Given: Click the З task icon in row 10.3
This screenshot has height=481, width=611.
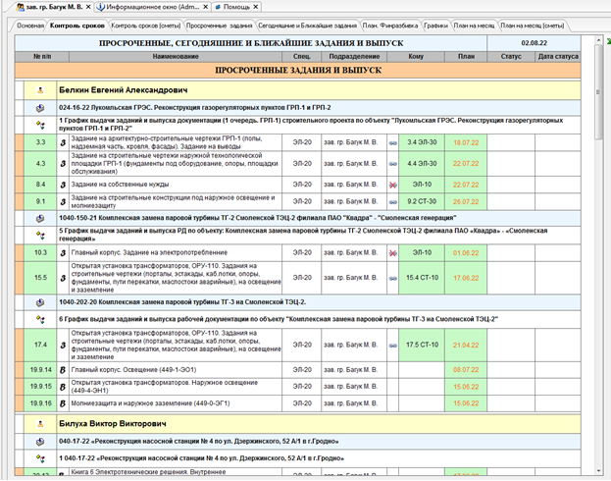Looking at the screenshot, I should (63, 253).
